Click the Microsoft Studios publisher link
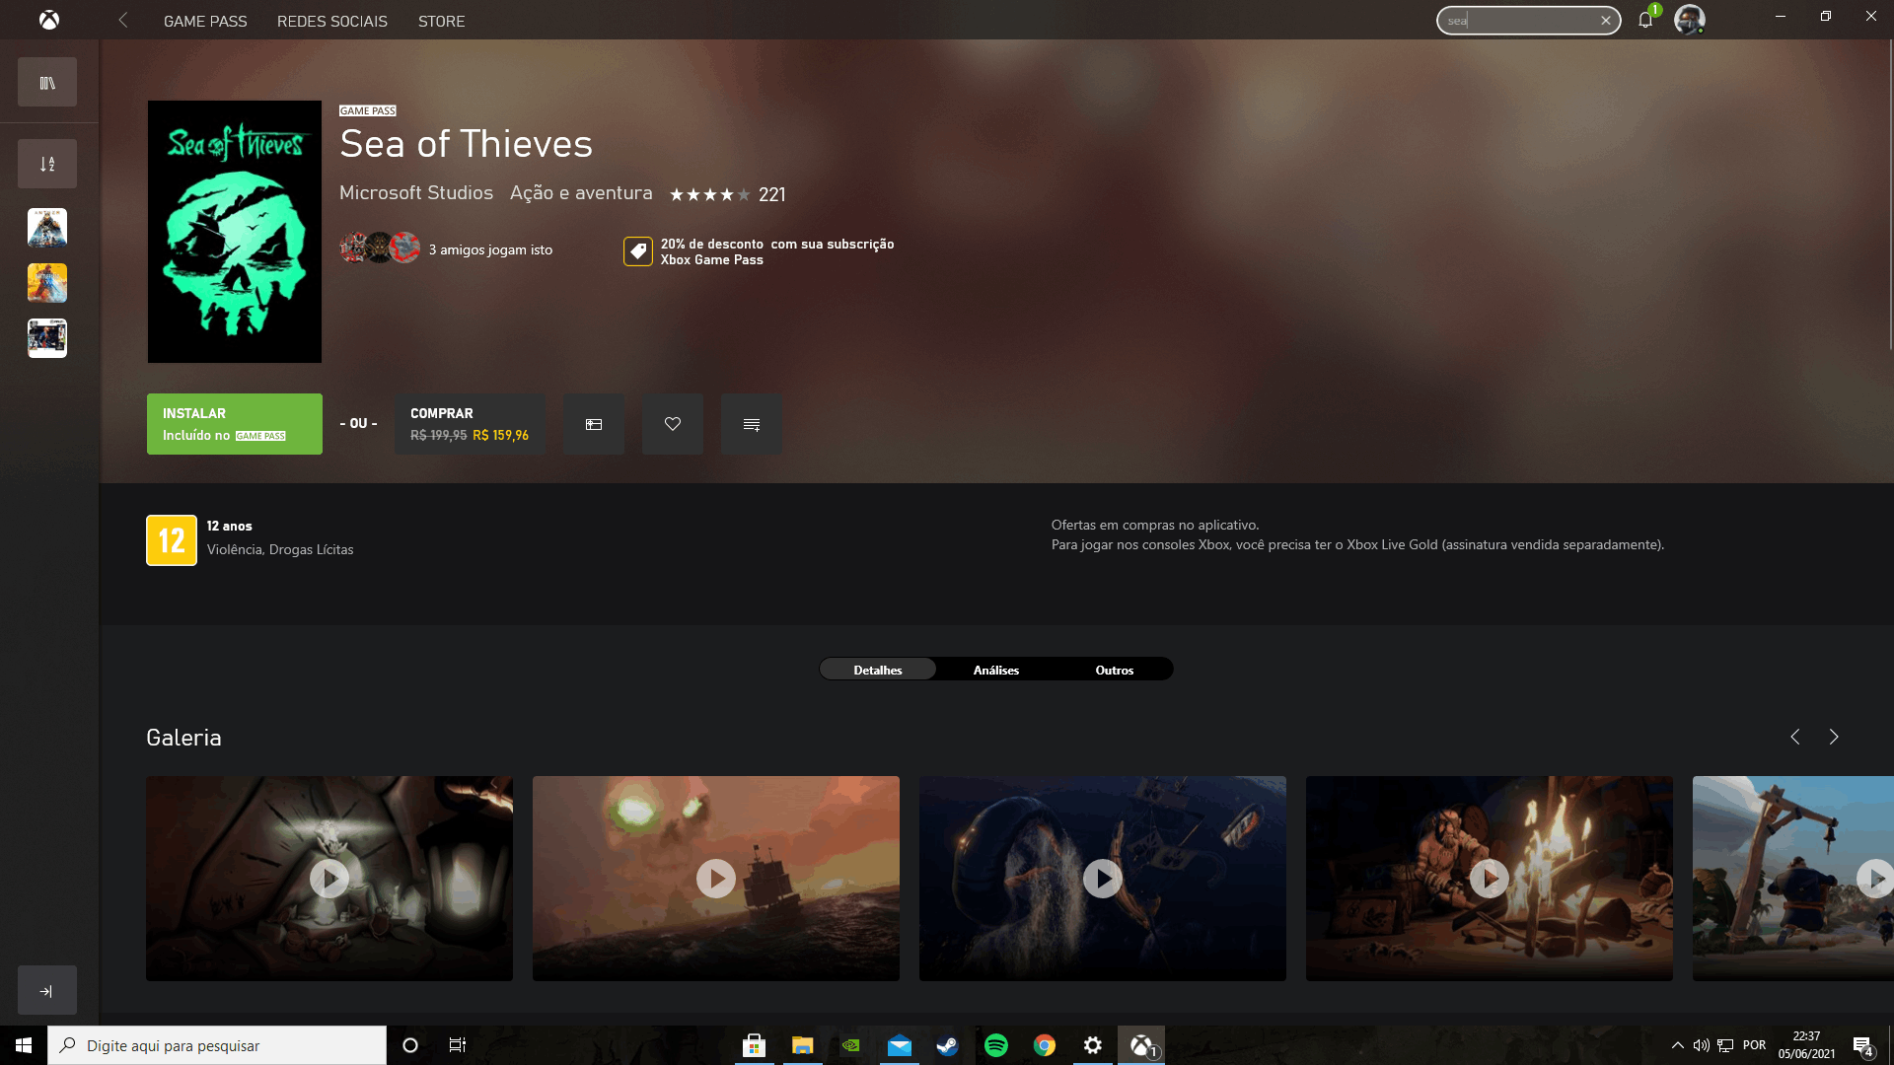Screen dimensions: 1894x1065 click(x=416, y=193)
